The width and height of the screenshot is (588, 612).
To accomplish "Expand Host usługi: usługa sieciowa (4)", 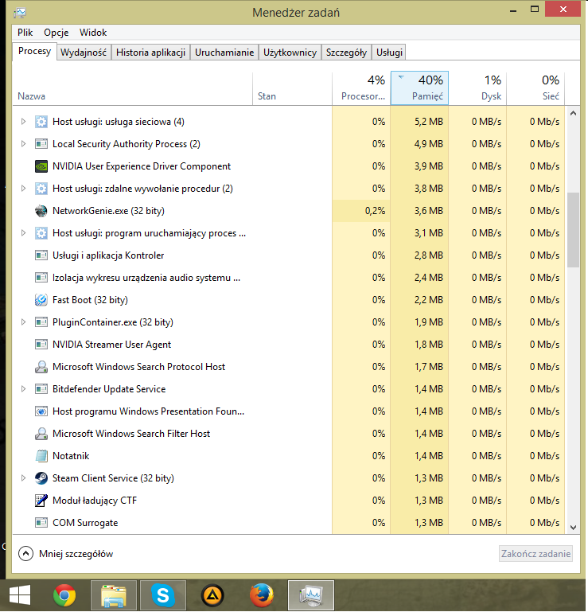I will pyautogui.click(x=23, y=122).
